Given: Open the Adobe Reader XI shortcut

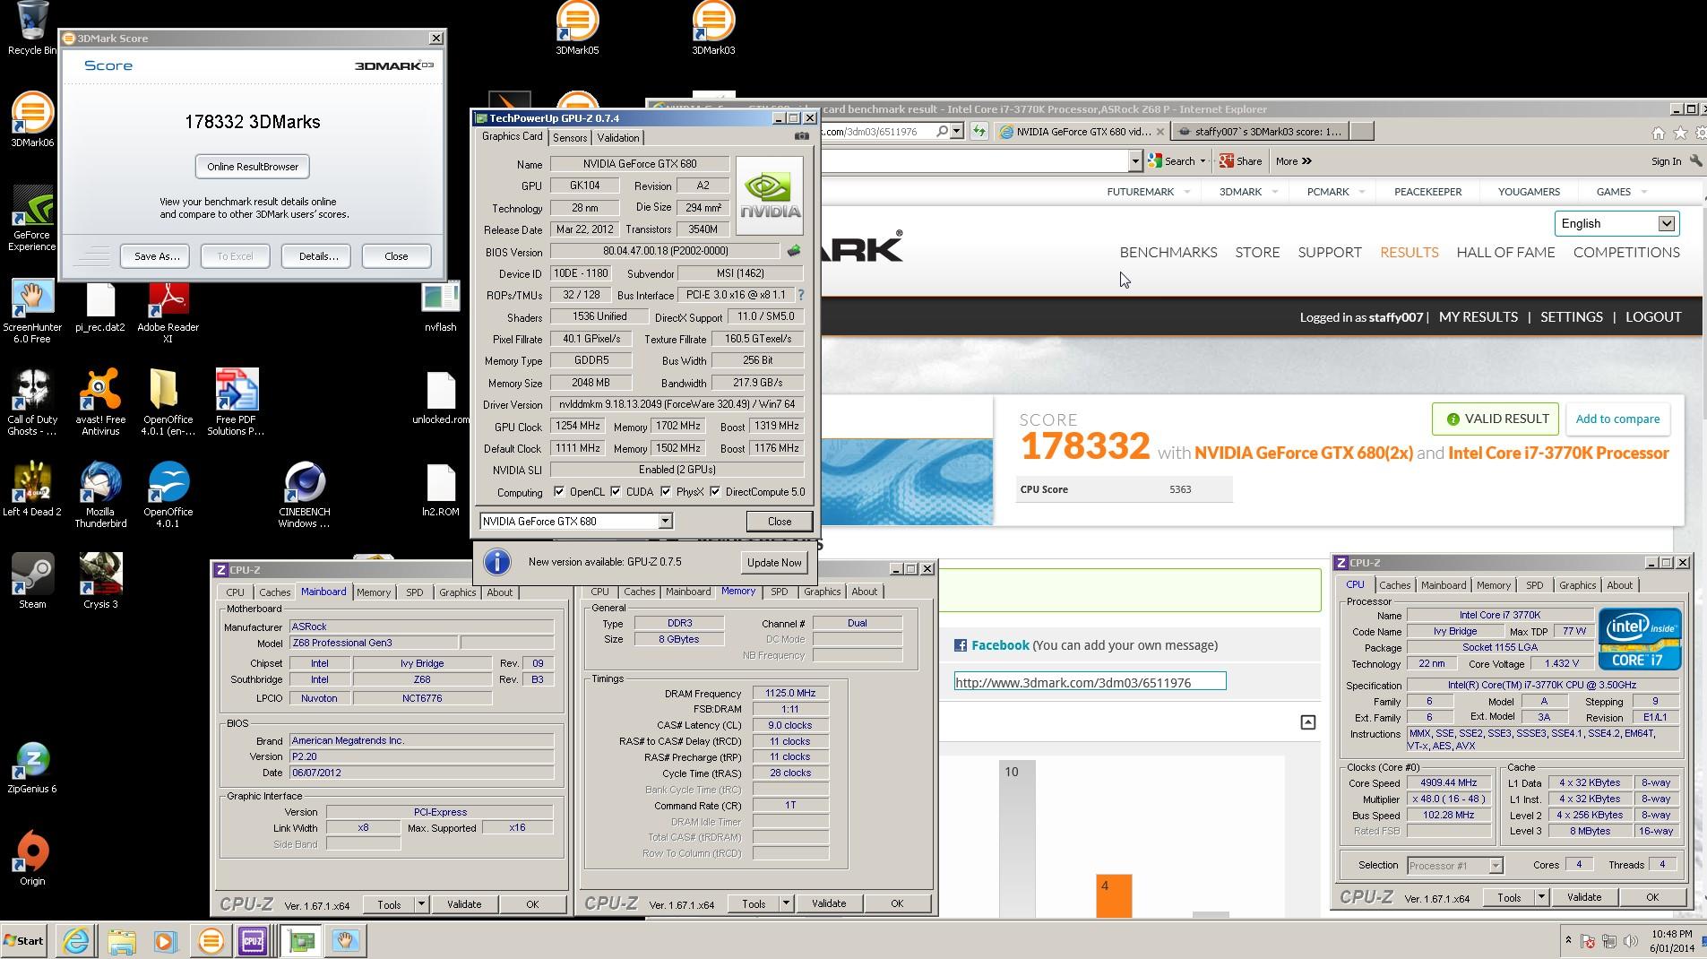Looking at the screenshot, I should [x=168, y=311].
